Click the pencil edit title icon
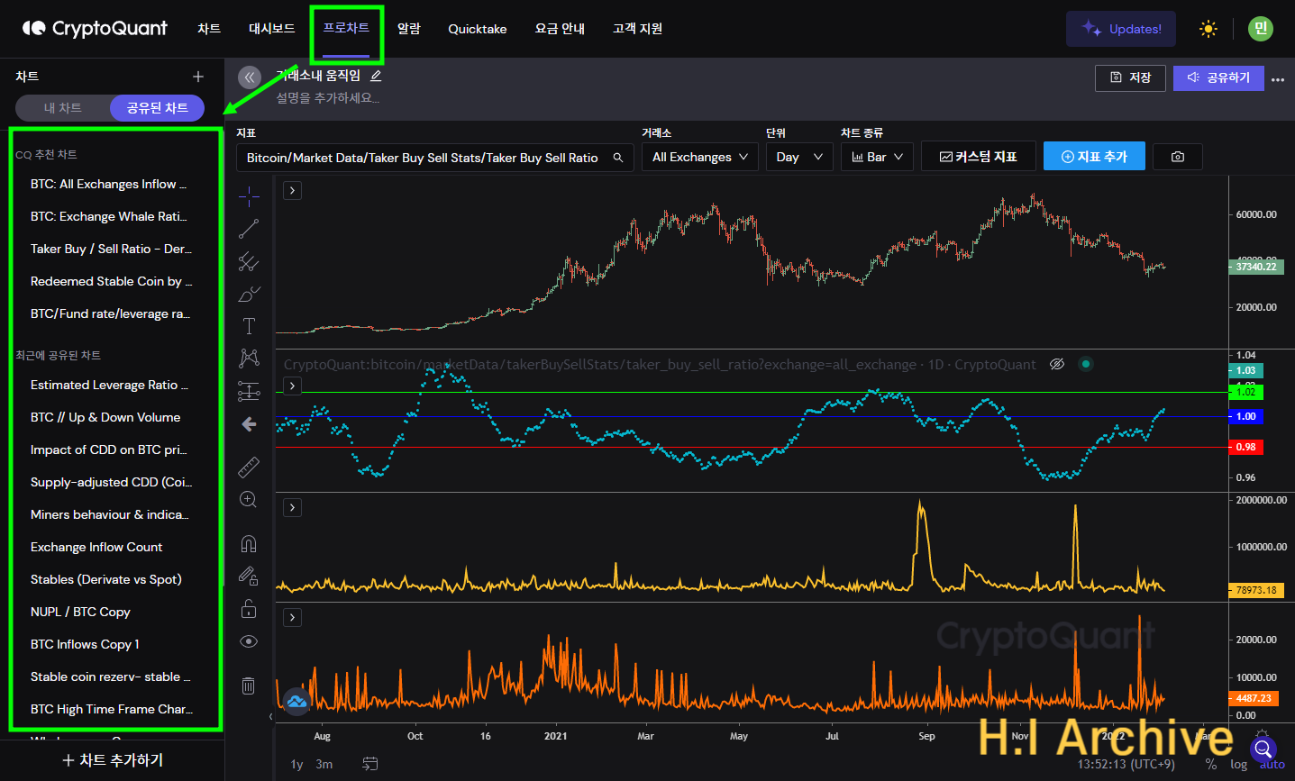The height and width of the screenshot is (781, 1295). 376,76
